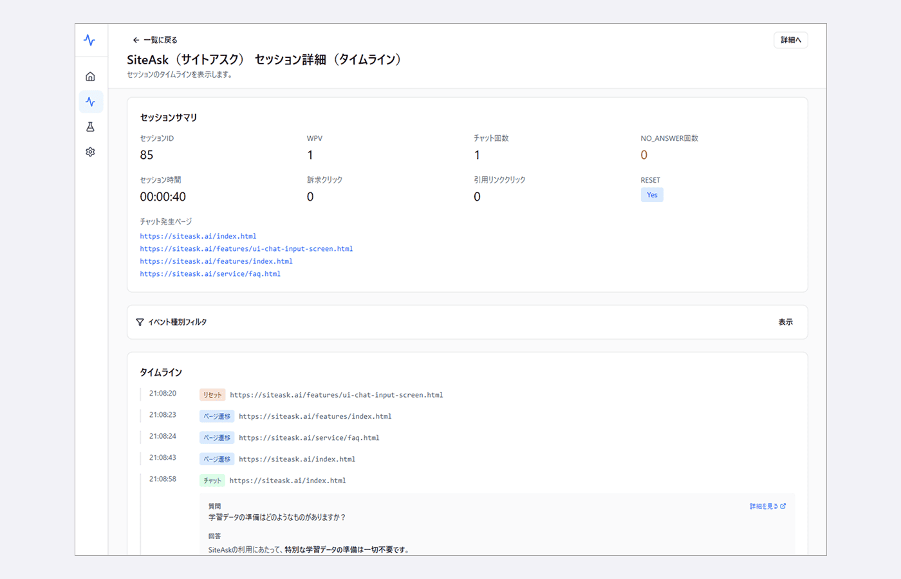This screenshot has width=901, height=579.
Task: Click timeline URL index.html at 21:08:43
Action: pos(297,459)
